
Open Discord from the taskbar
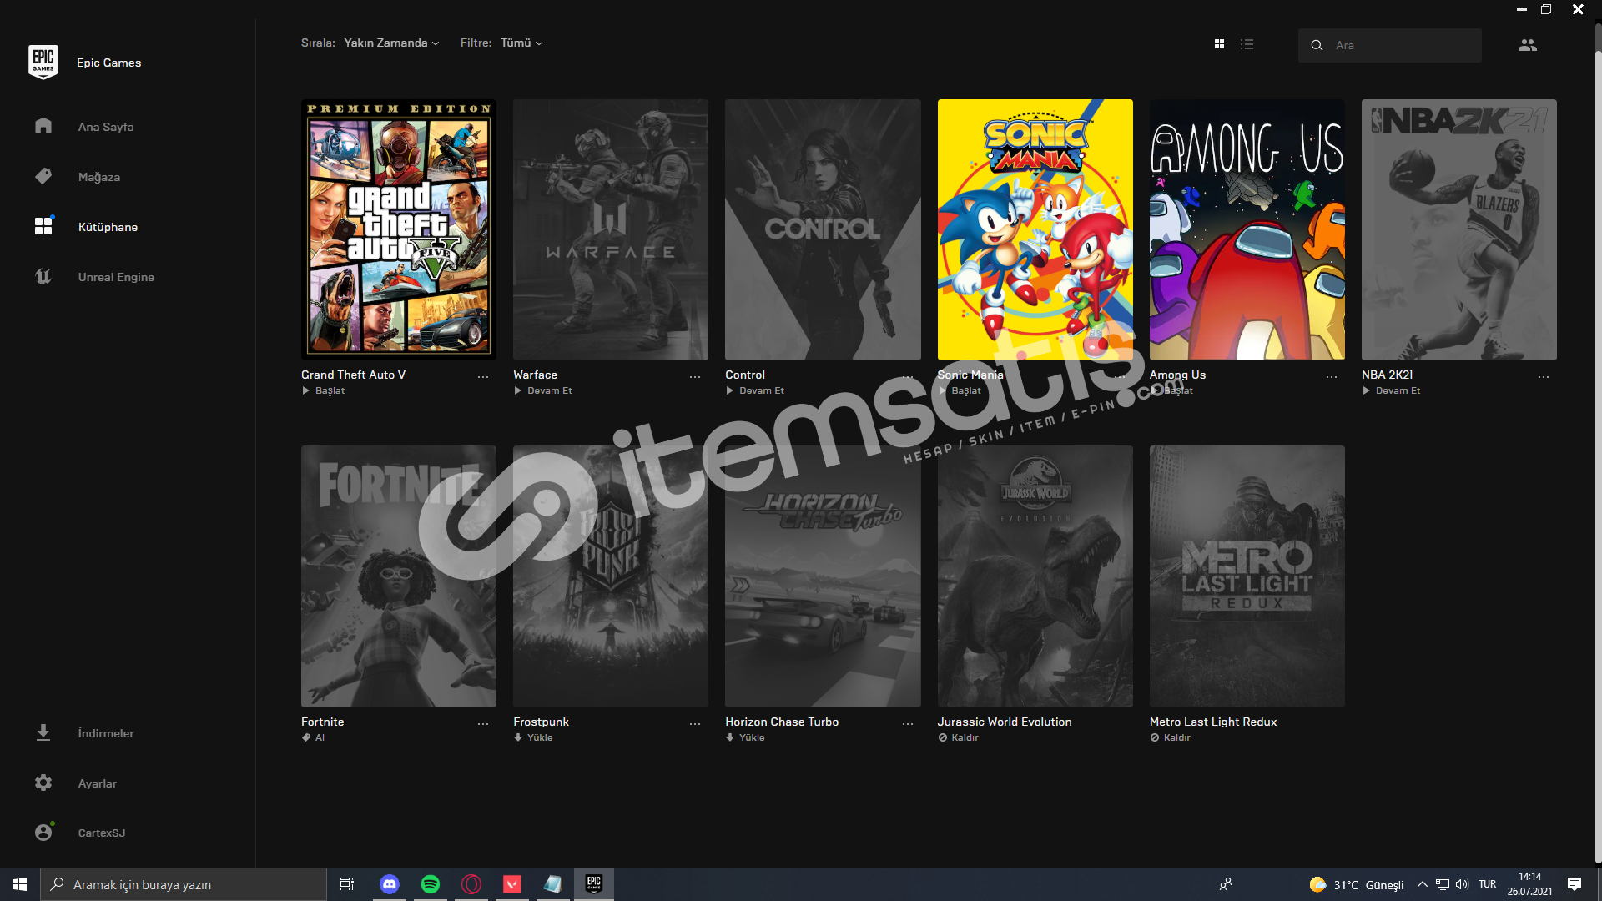tap(390, 884)
